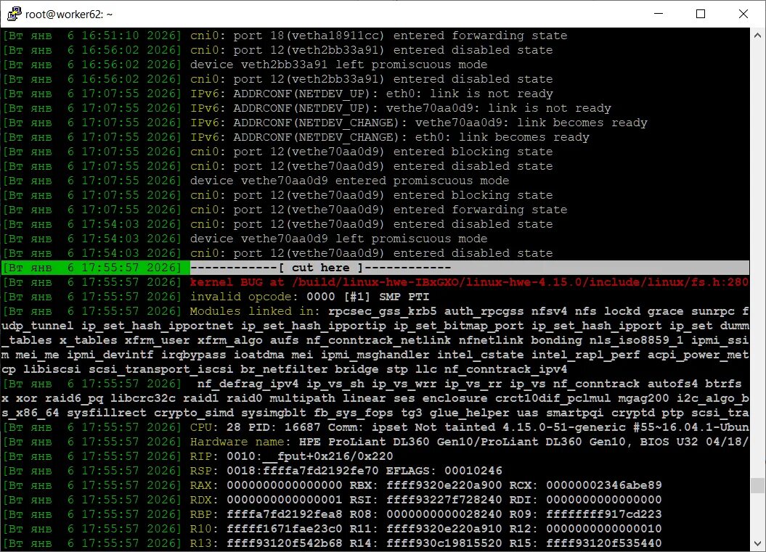The width and height of the screenshot is (766, 552).
Task: Click 'eth0: link becomes ready' text
Action: 502,137
